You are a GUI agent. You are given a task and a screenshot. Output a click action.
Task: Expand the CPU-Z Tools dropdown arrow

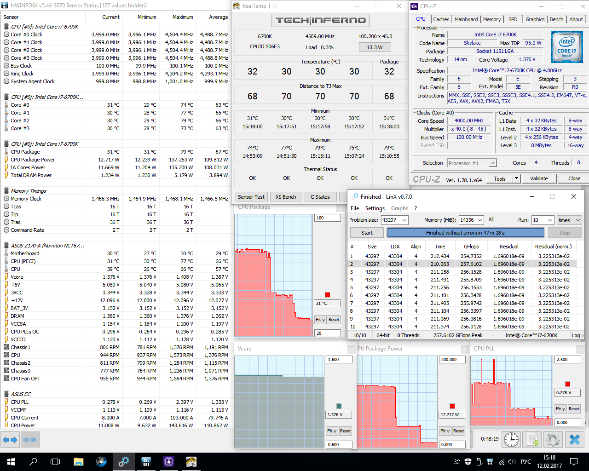click(516, 178)
